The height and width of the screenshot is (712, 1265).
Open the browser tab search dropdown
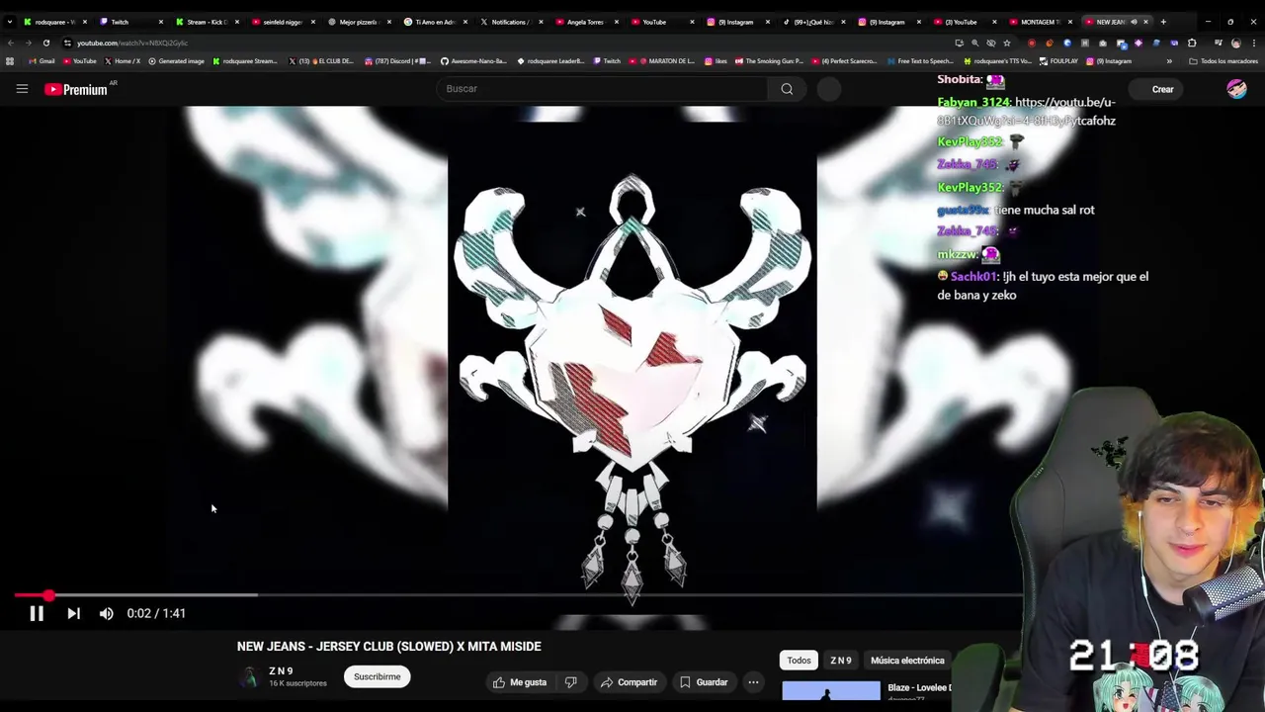(x=10, y=22)
